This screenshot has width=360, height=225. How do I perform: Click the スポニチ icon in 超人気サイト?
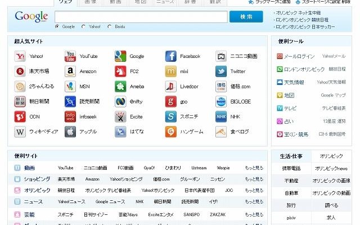(171, 116)
